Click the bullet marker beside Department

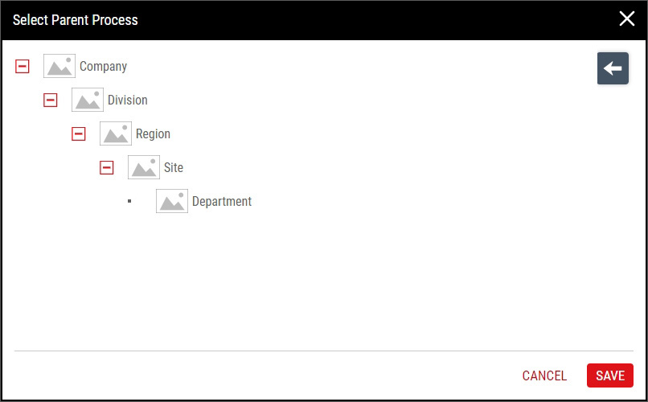(129, 201)
